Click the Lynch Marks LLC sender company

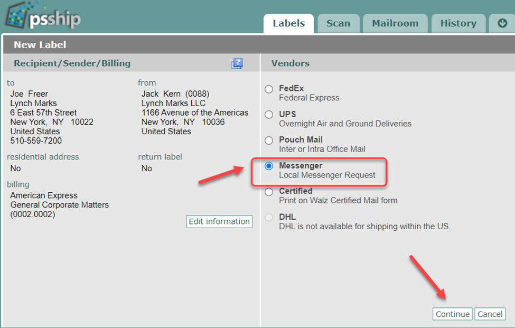(173, 104)
